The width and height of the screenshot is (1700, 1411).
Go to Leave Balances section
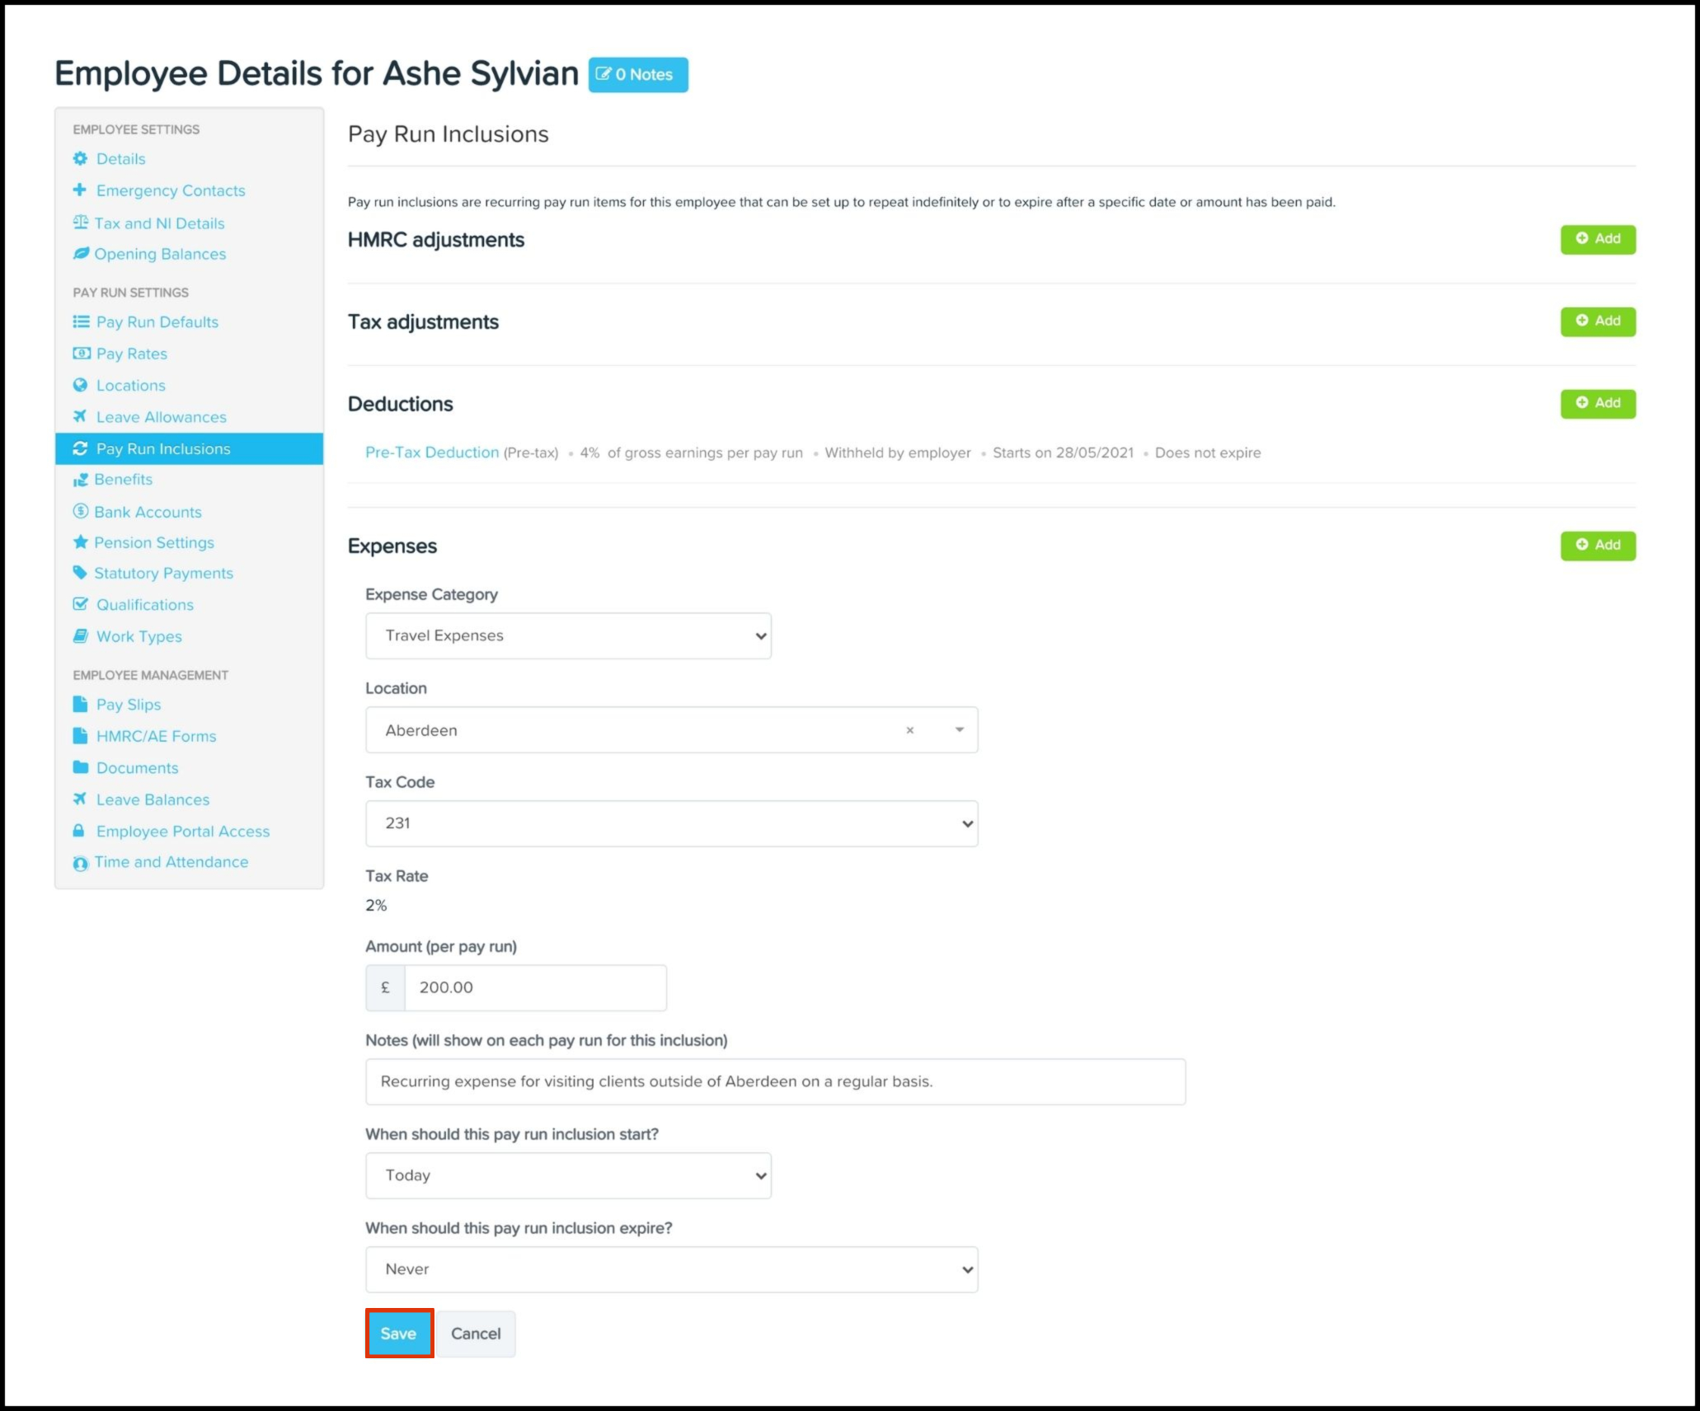[x=153, y=799]
